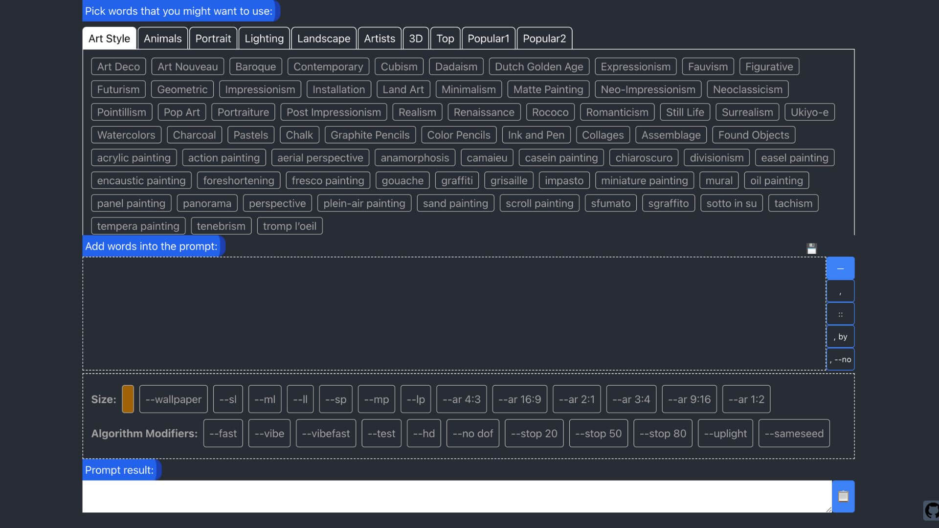Click the dash separator button
939x528 pixels.
click(x=840, y=268)
